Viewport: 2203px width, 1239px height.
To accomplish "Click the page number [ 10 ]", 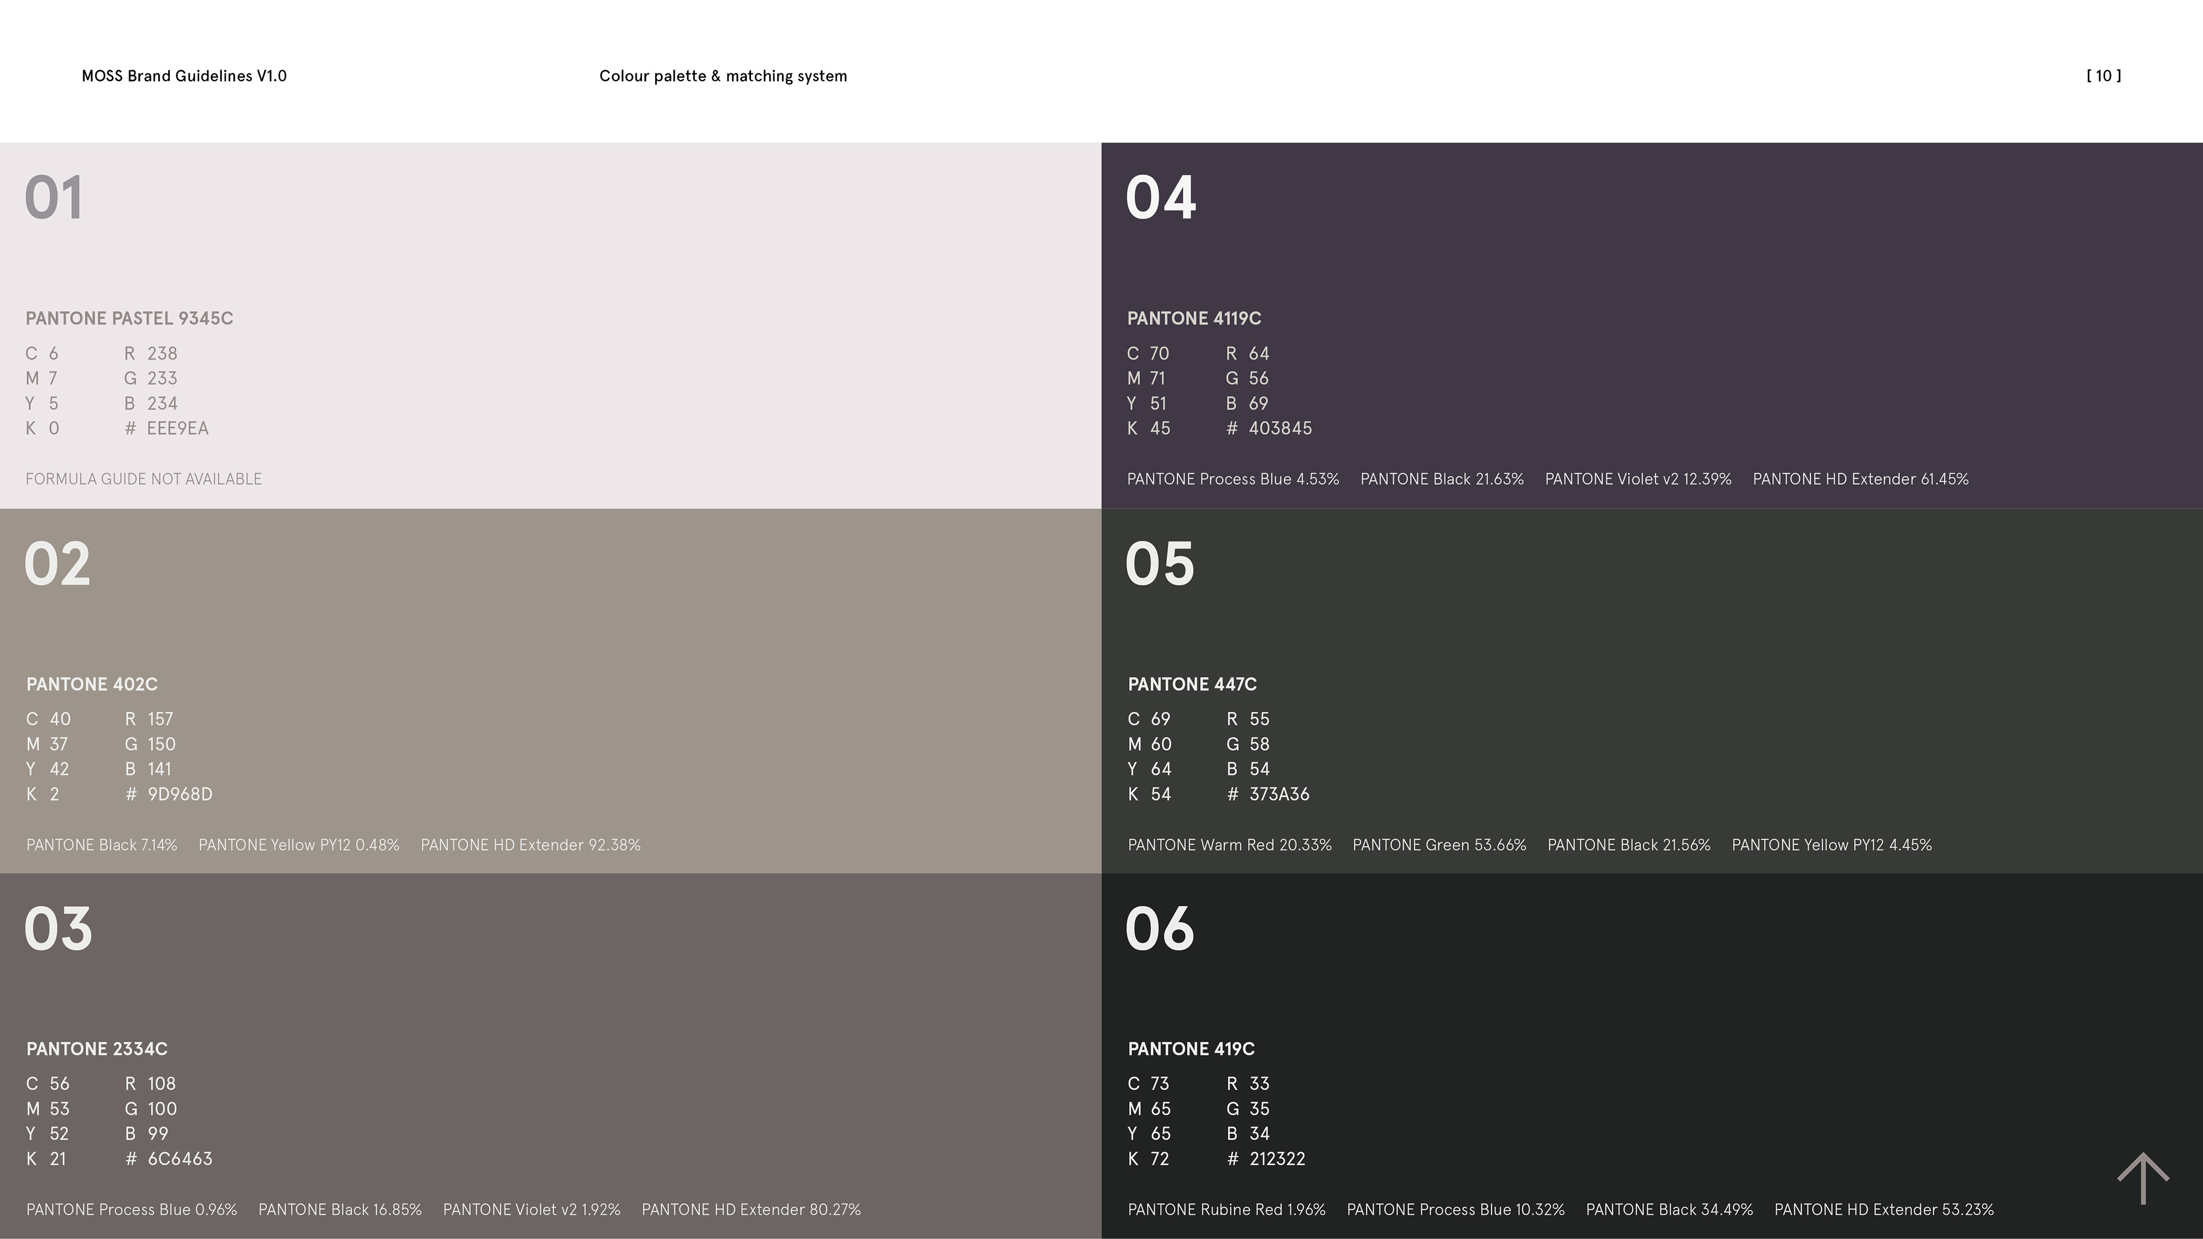I will click(x=2103, y=76).
